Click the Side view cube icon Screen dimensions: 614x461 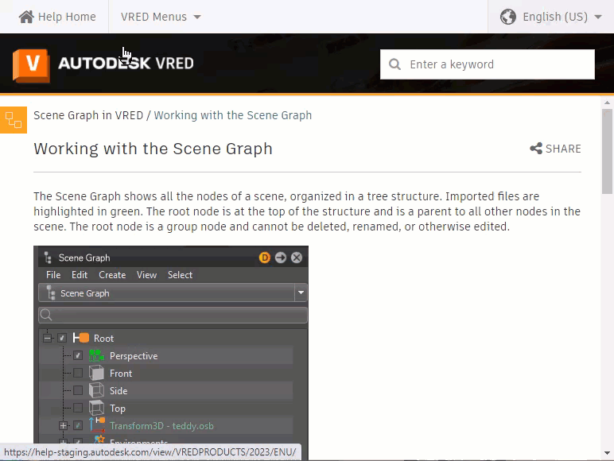(x=96, y=390)
